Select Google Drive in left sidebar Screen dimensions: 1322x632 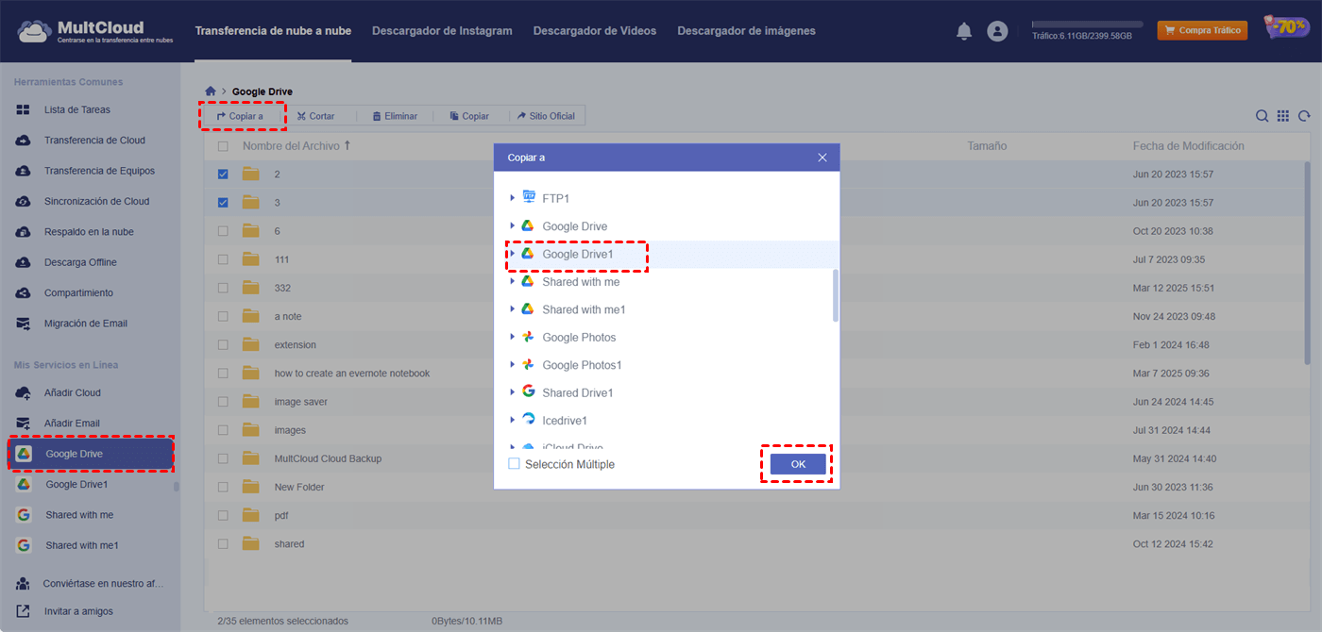(x=92, y=454)
